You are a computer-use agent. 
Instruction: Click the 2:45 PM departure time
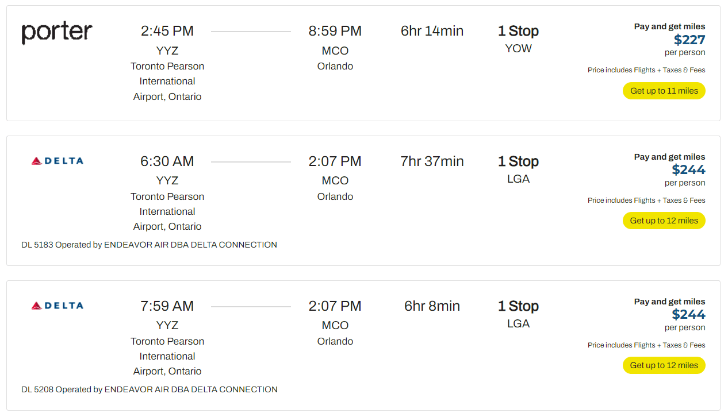(167, 31)
